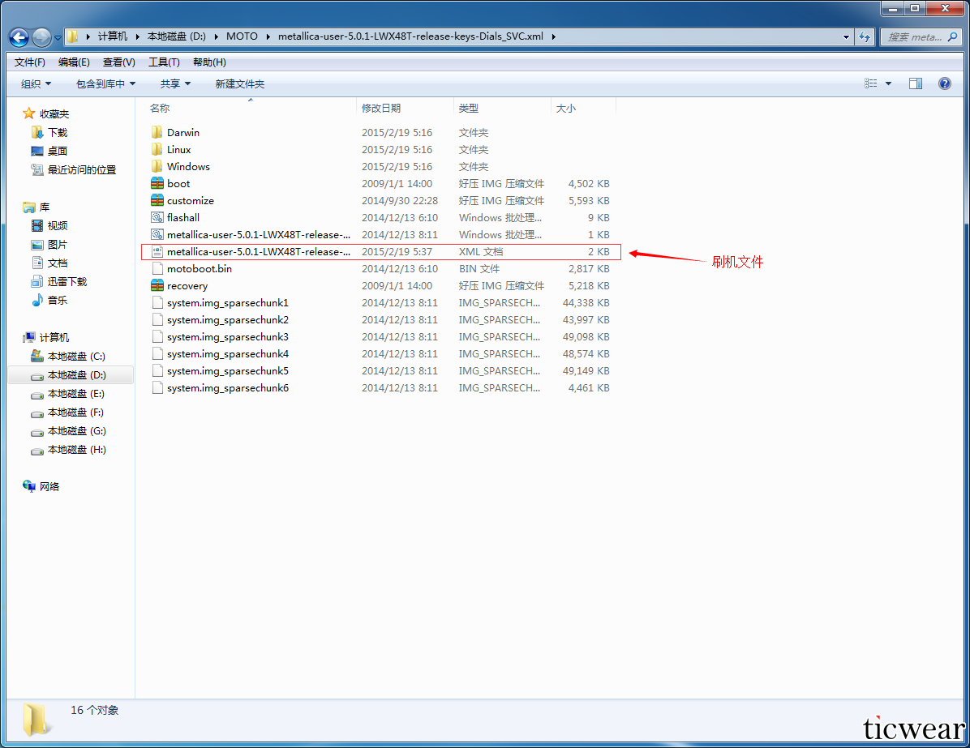Click MOTO in the address breadcrumb

[242, 36]
